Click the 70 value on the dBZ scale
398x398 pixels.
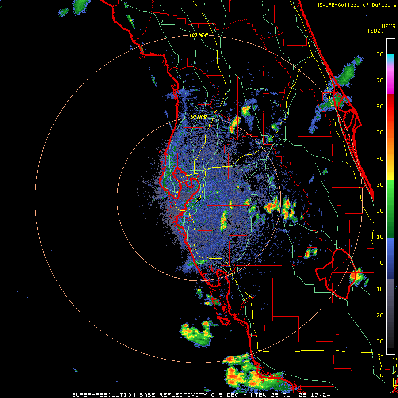(x=380, y=80)
